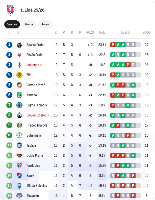Select the Všetky standings tab
This screenshot has height=200, width=155.
click(12, 24)
